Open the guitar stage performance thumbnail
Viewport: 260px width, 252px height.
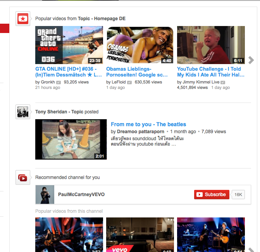click(x=211, y=235)
